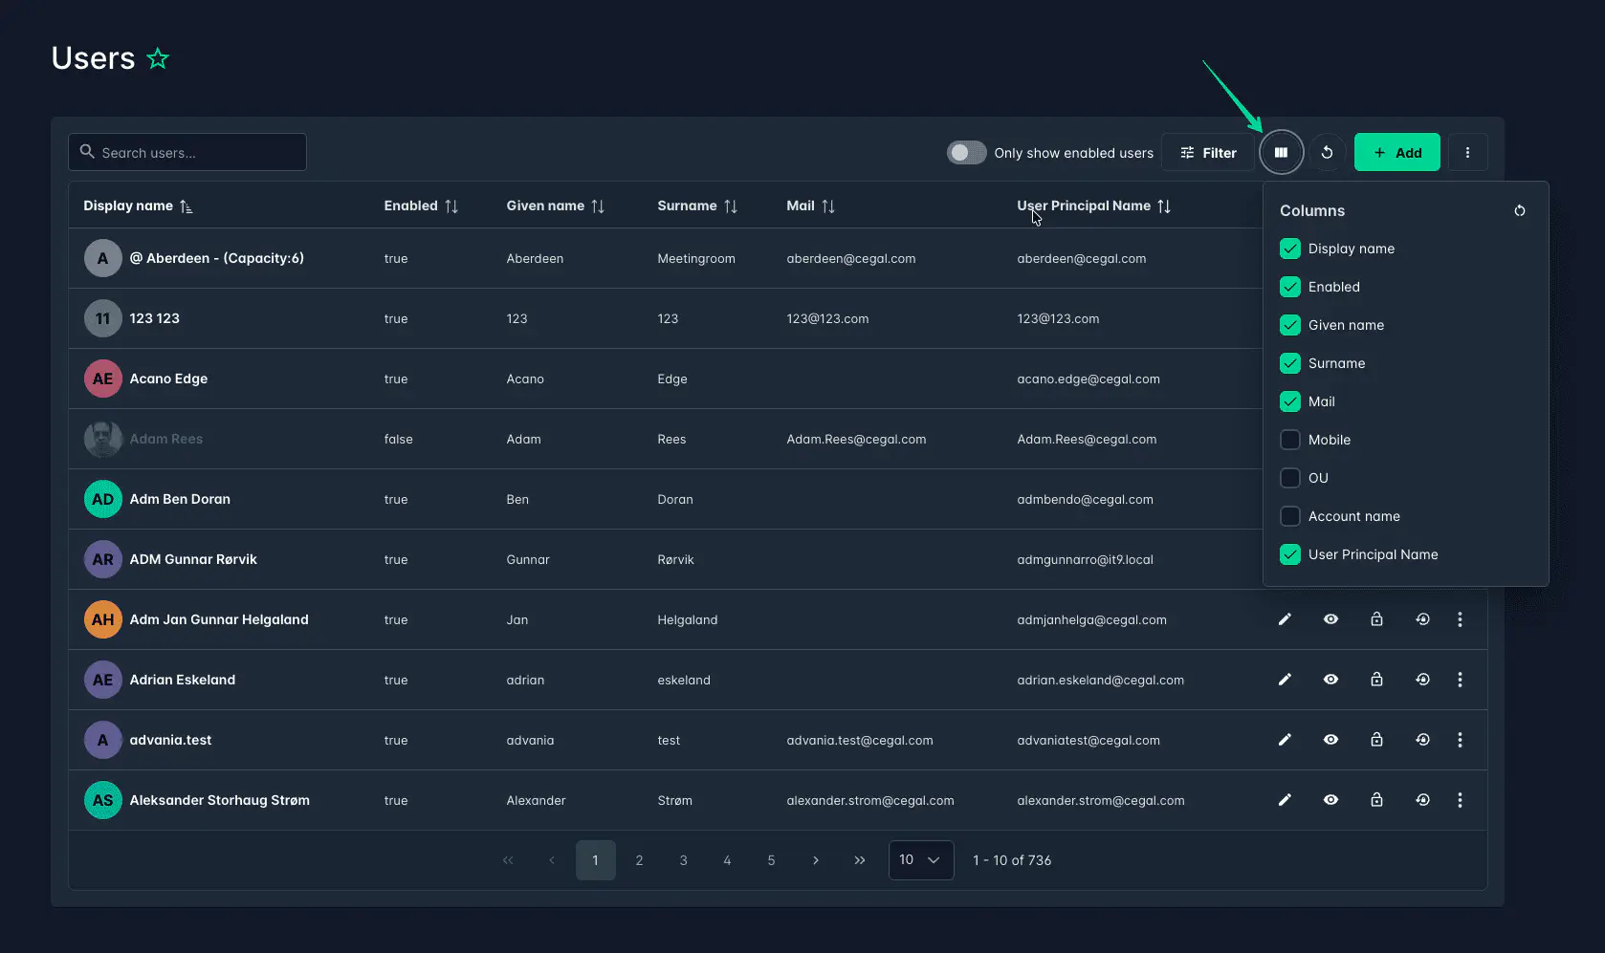Open the Filter panel
Viewport: 1605px width, 953px height.
[1208, 152]
